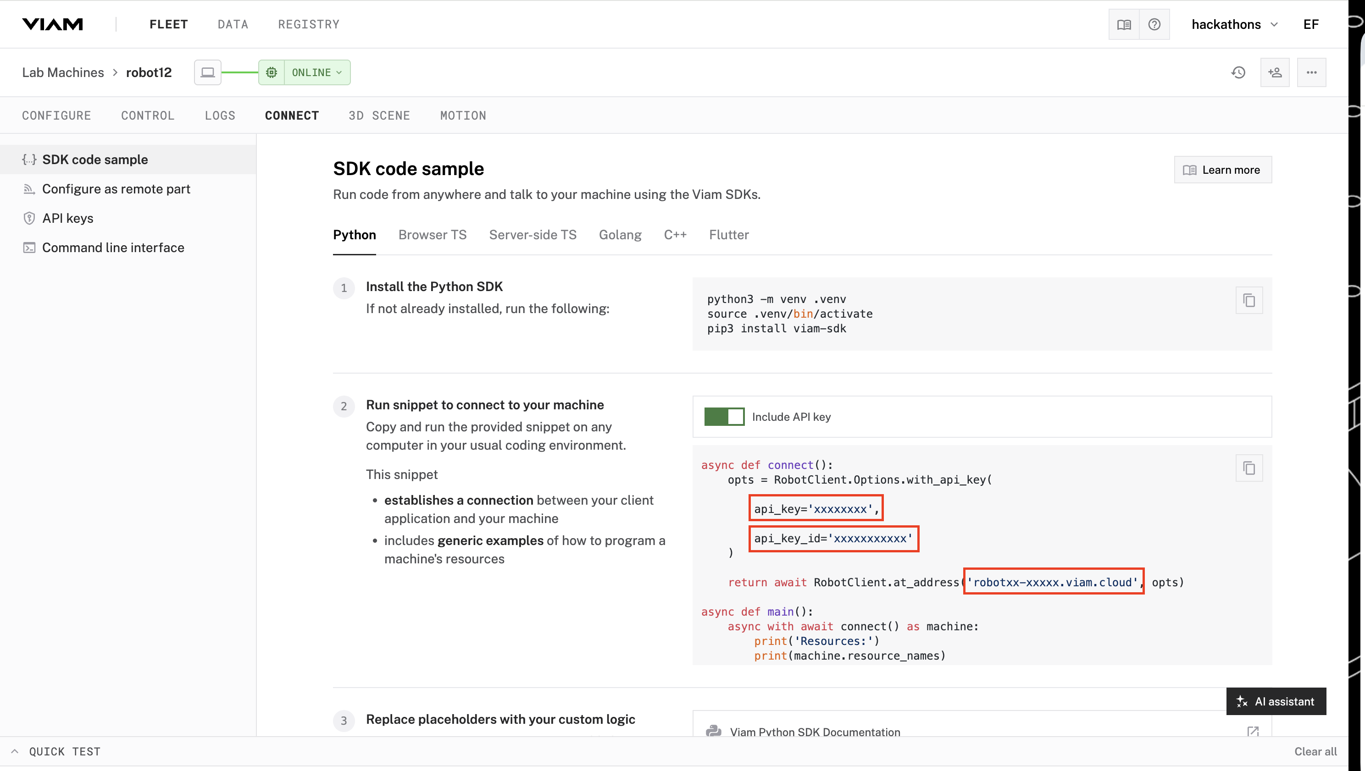Click the 'Install the Python SDK' heading

click(434, 286)
